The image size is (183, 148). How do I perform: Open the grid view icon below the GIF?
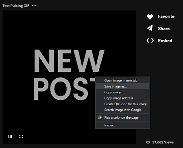(10, 136)
